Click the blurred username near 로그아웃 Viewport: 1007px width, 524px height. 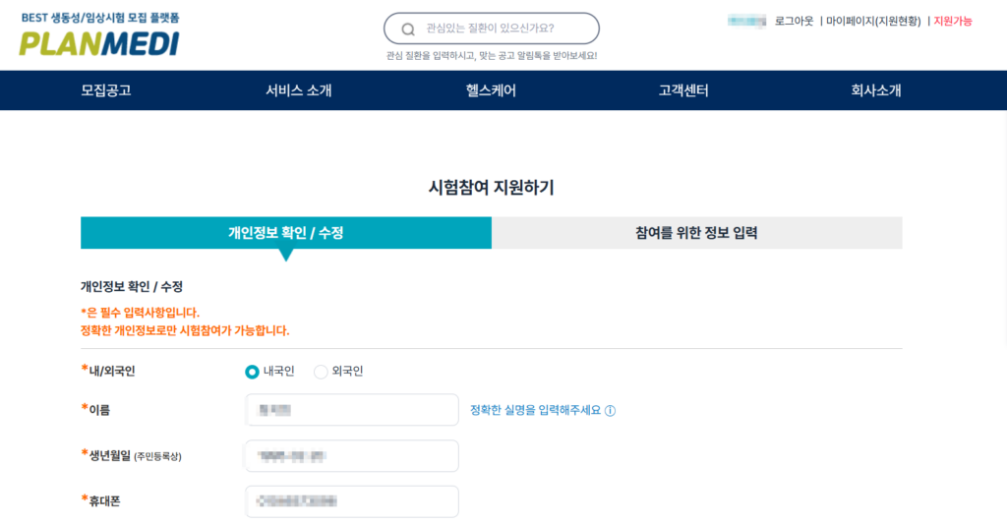(x=747, y=22)
